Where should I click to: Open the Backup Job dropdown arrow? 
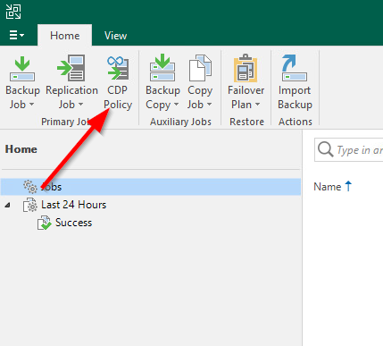point(32,105)
